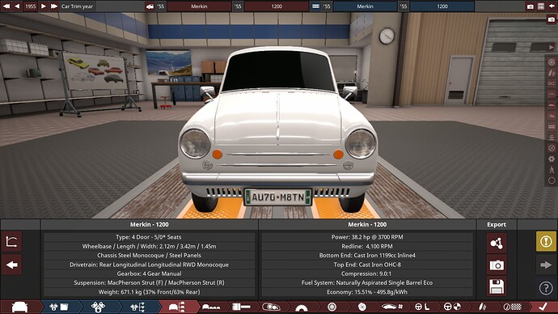Click the Export label
Viewport: 558px width, 314px height.
point(497,225)
